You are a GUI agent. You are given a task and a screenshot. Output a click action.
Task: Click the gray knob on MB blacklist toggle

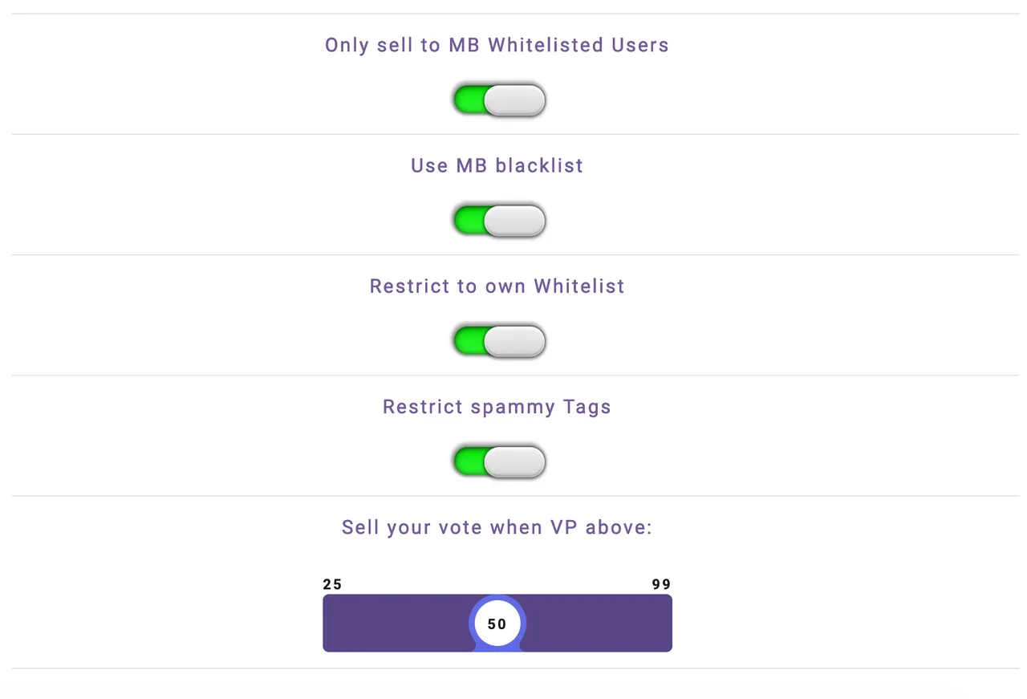(x=515, y=221)
